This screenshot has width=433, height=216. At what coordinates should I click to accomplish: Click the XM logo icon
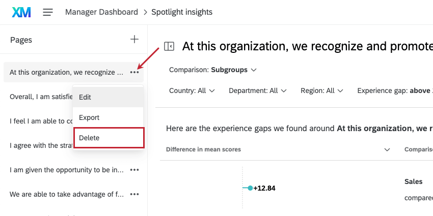pos(21,12)
